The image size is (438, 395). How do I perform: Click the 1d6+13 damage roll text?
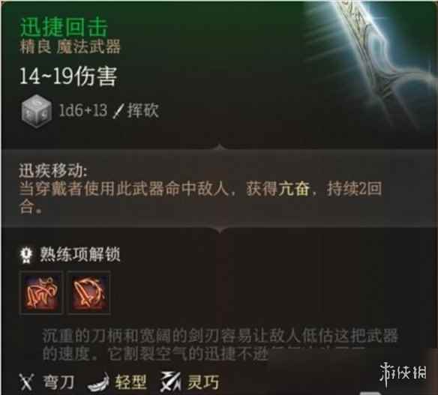click(x=83, y=110)
